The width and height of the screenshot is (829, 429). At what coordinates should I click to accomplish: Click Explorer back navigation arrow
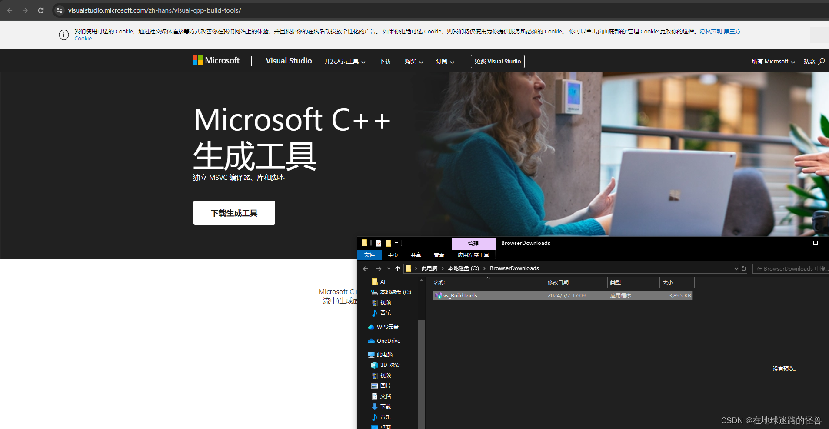(366, 269)
